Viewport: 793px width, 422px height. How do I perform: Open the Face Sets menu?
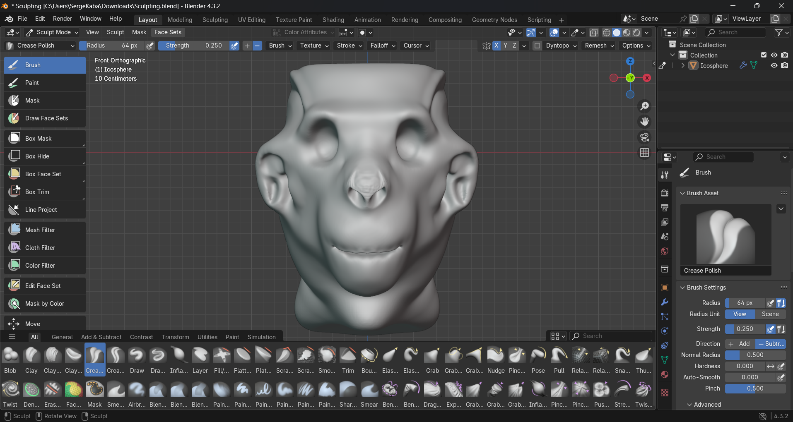pos(168,32)
